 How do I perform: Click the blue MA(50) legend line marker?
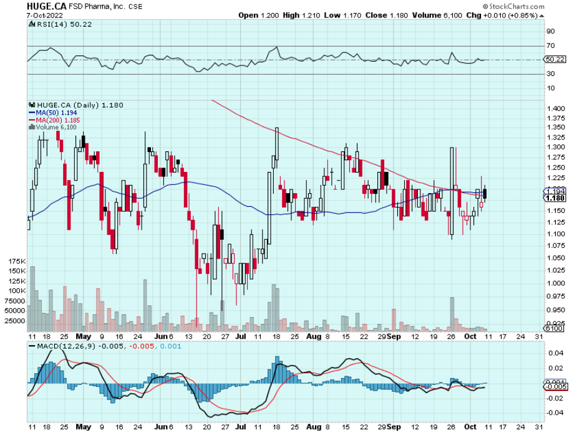pos(32,113)
